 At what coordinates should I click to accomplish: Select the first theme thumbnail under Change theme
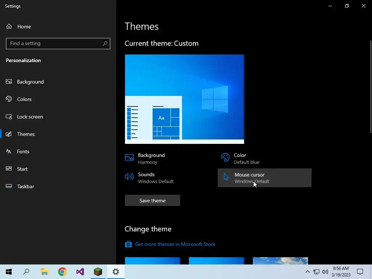click(x=153, y=261)
